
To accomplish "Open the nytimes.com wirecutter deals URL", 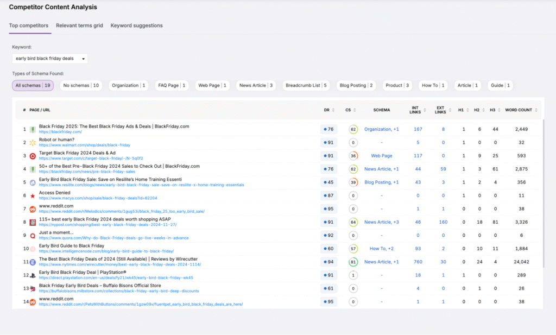I will click(120, 264).
